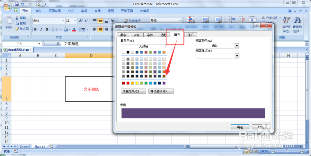This screenshot has width=311, height=156.
Task: Pick the bright red standard color swatch
Action: point(128,83)
